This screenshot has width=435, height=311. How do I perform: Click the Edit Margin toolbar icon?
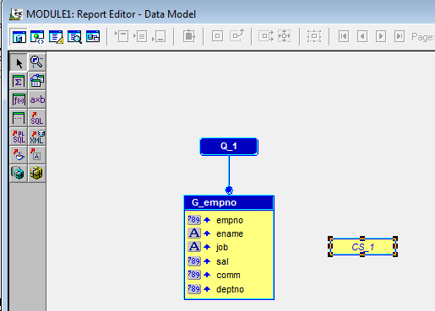[189, 36]
